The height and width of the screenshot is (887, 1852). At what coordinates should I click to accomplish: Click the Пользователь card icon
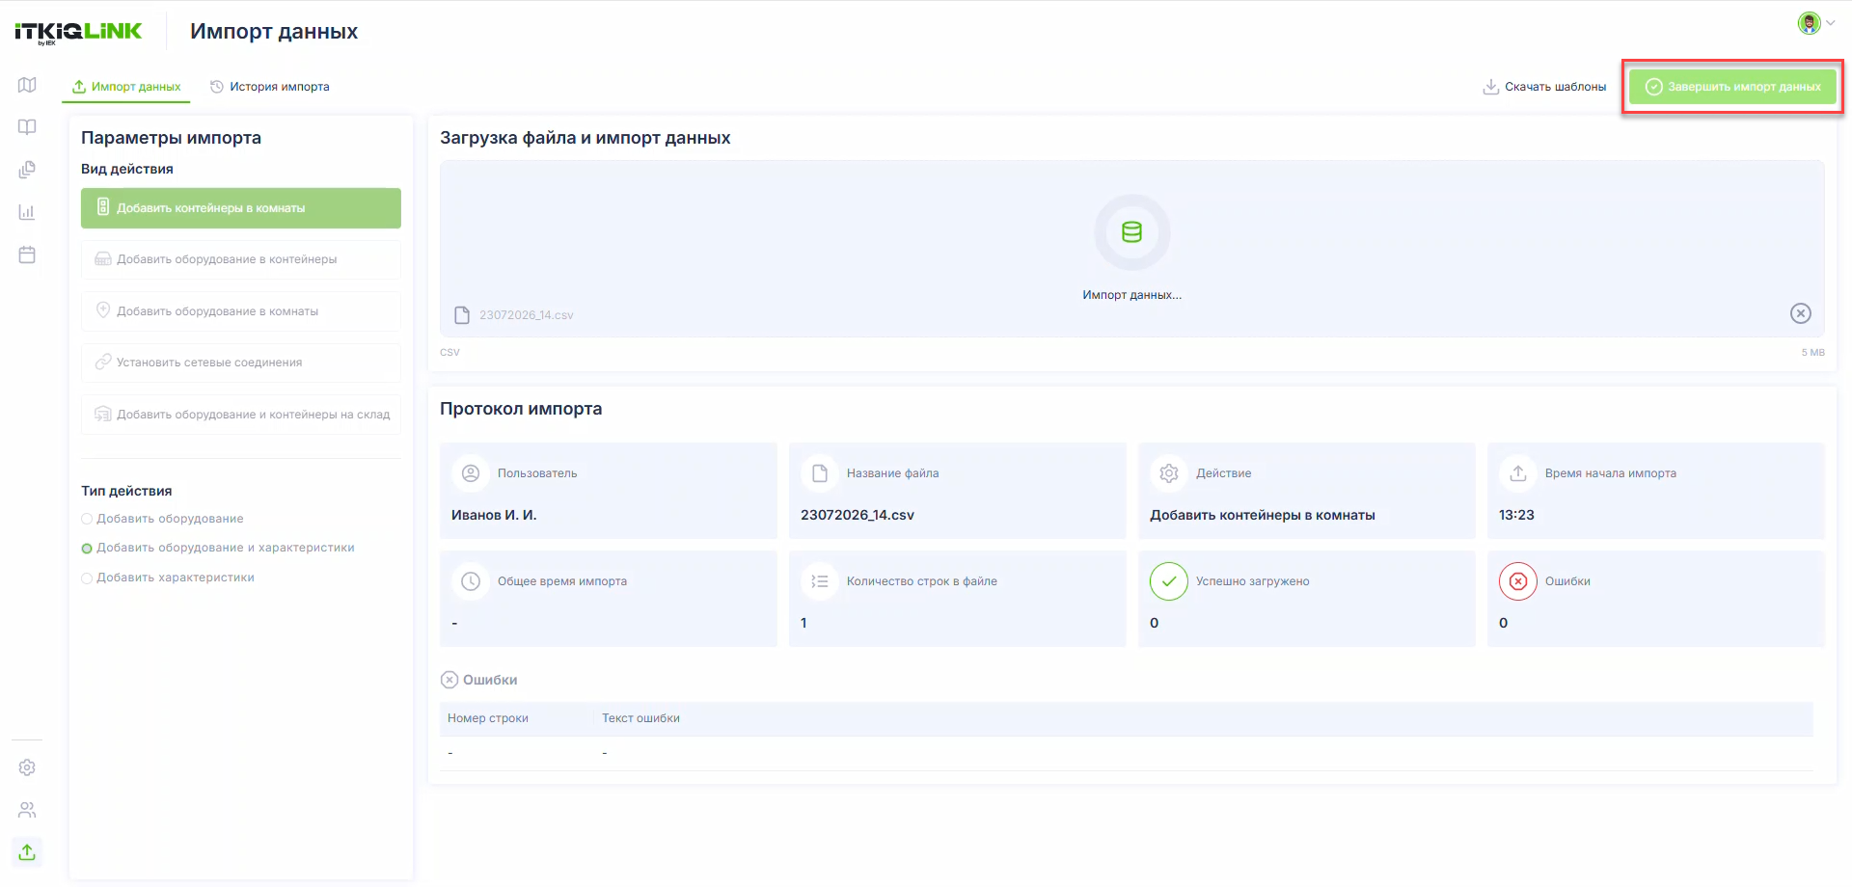471,473
